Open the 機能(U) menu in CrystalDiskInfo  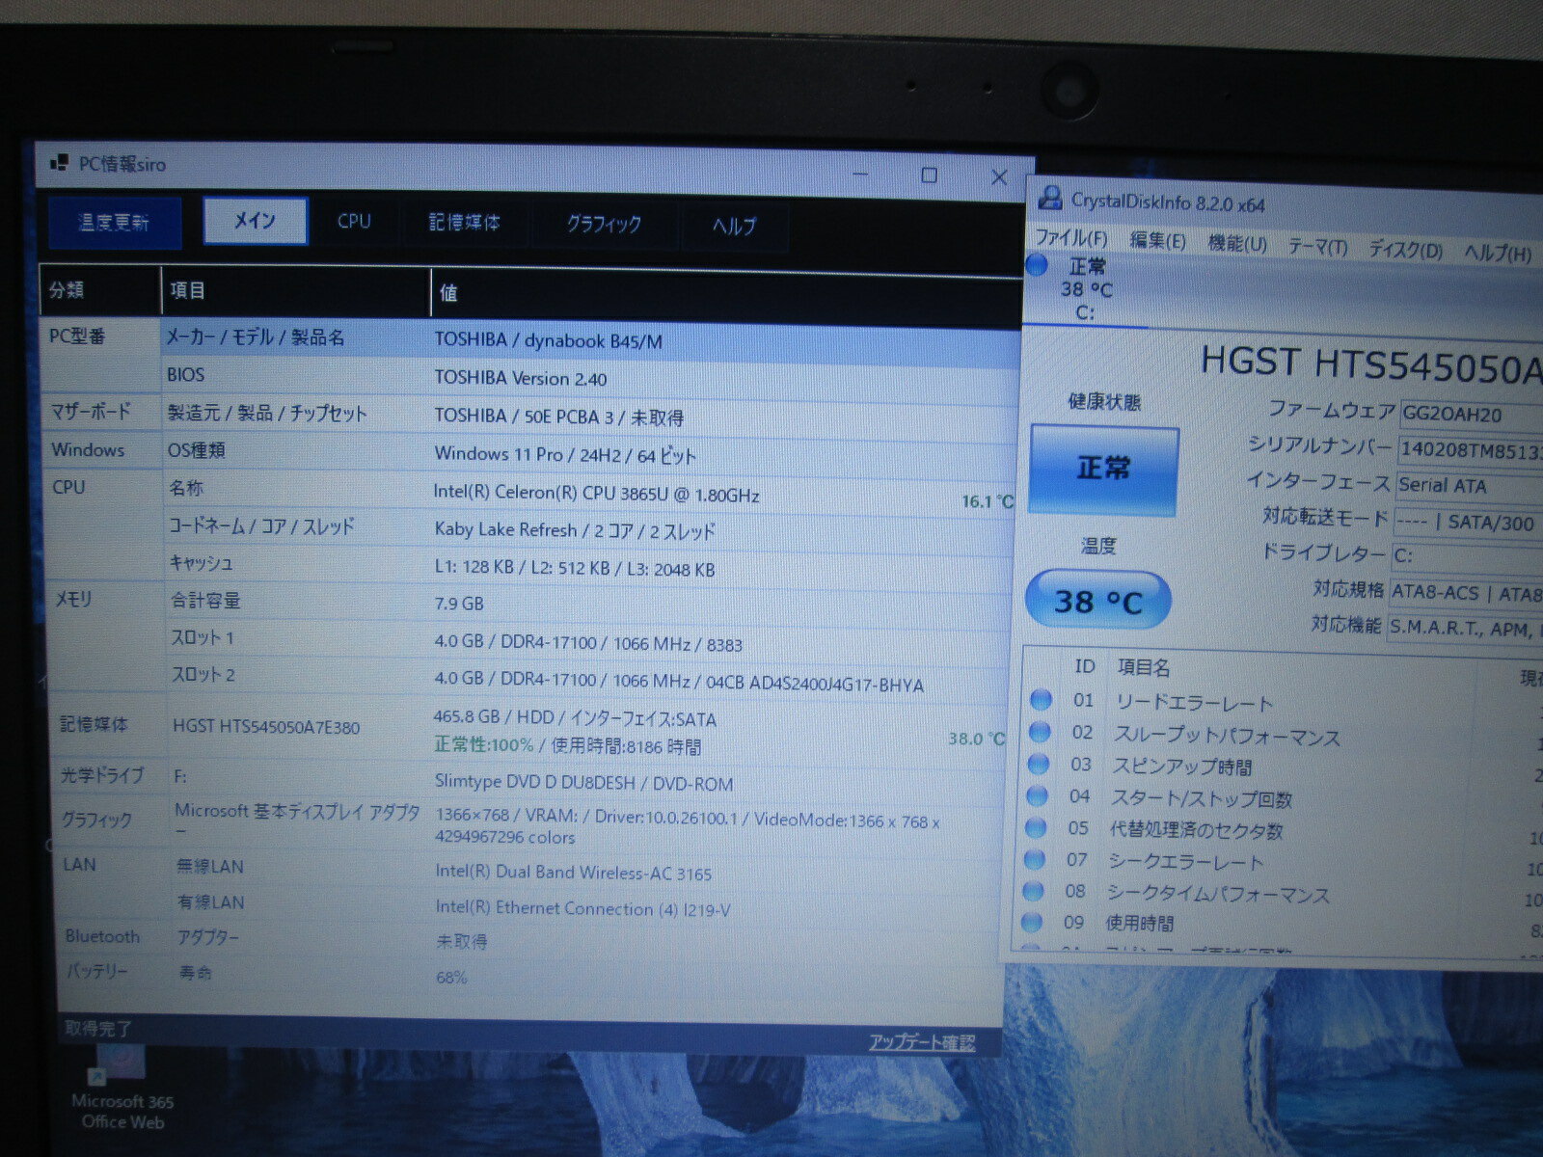coord(1237,244)
